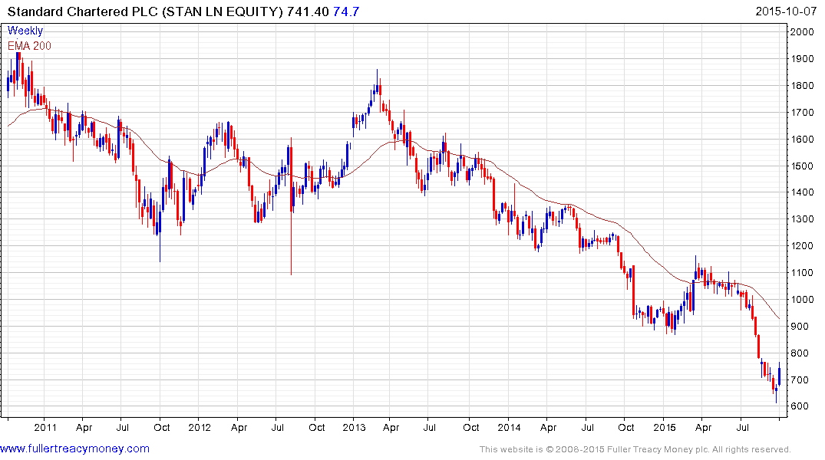
Task: Open the www.fullertreacymoney.com link
Action: 74,449
